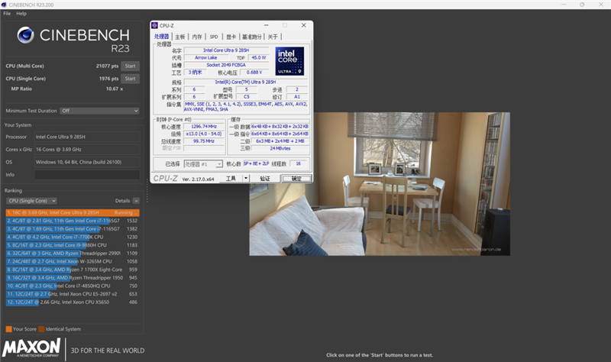Click the MP Ratio 10.67 x value
This screenshot has width=611, height=362.
115,89
